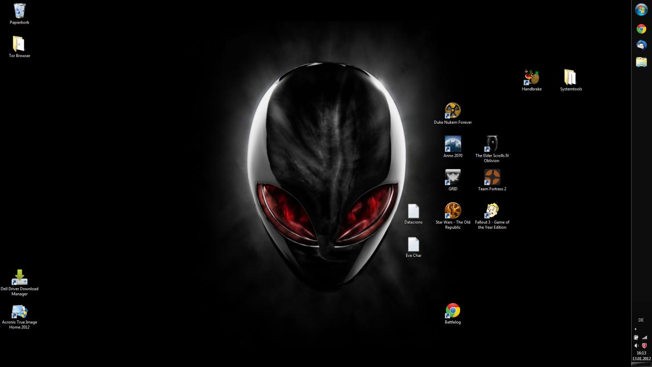Select the Tor Browser folder

[x=19, y=44]
